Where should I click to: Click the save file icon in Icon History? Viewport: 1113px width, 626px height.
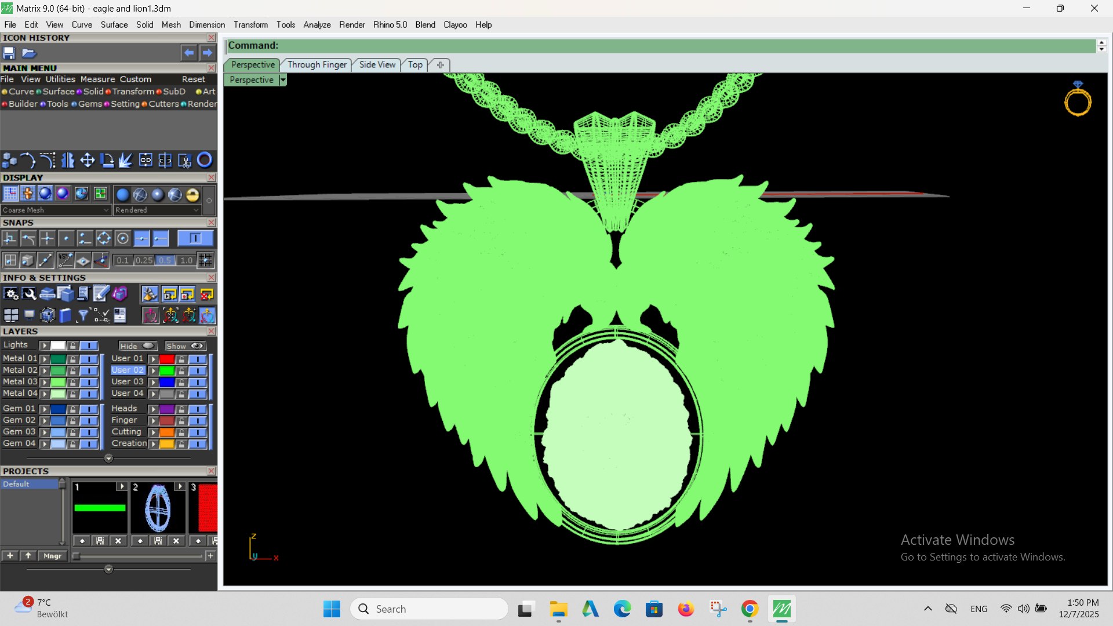pos(9,53)
